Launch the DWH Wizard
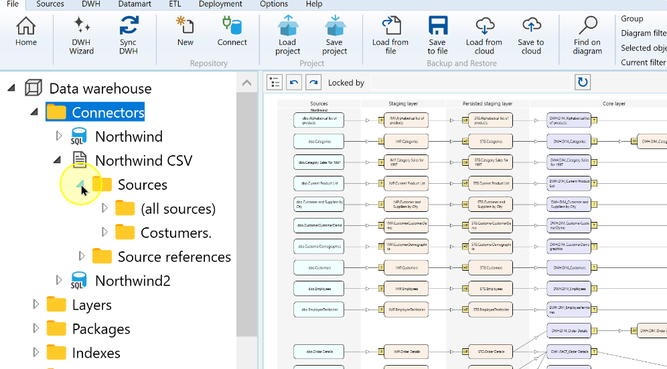The height and width of the screenshot is (369, 667). point(81,35)
